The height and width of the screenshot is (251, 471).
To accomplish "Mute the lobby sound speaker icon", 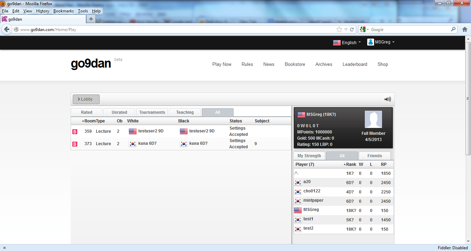I will pos(388,99).
